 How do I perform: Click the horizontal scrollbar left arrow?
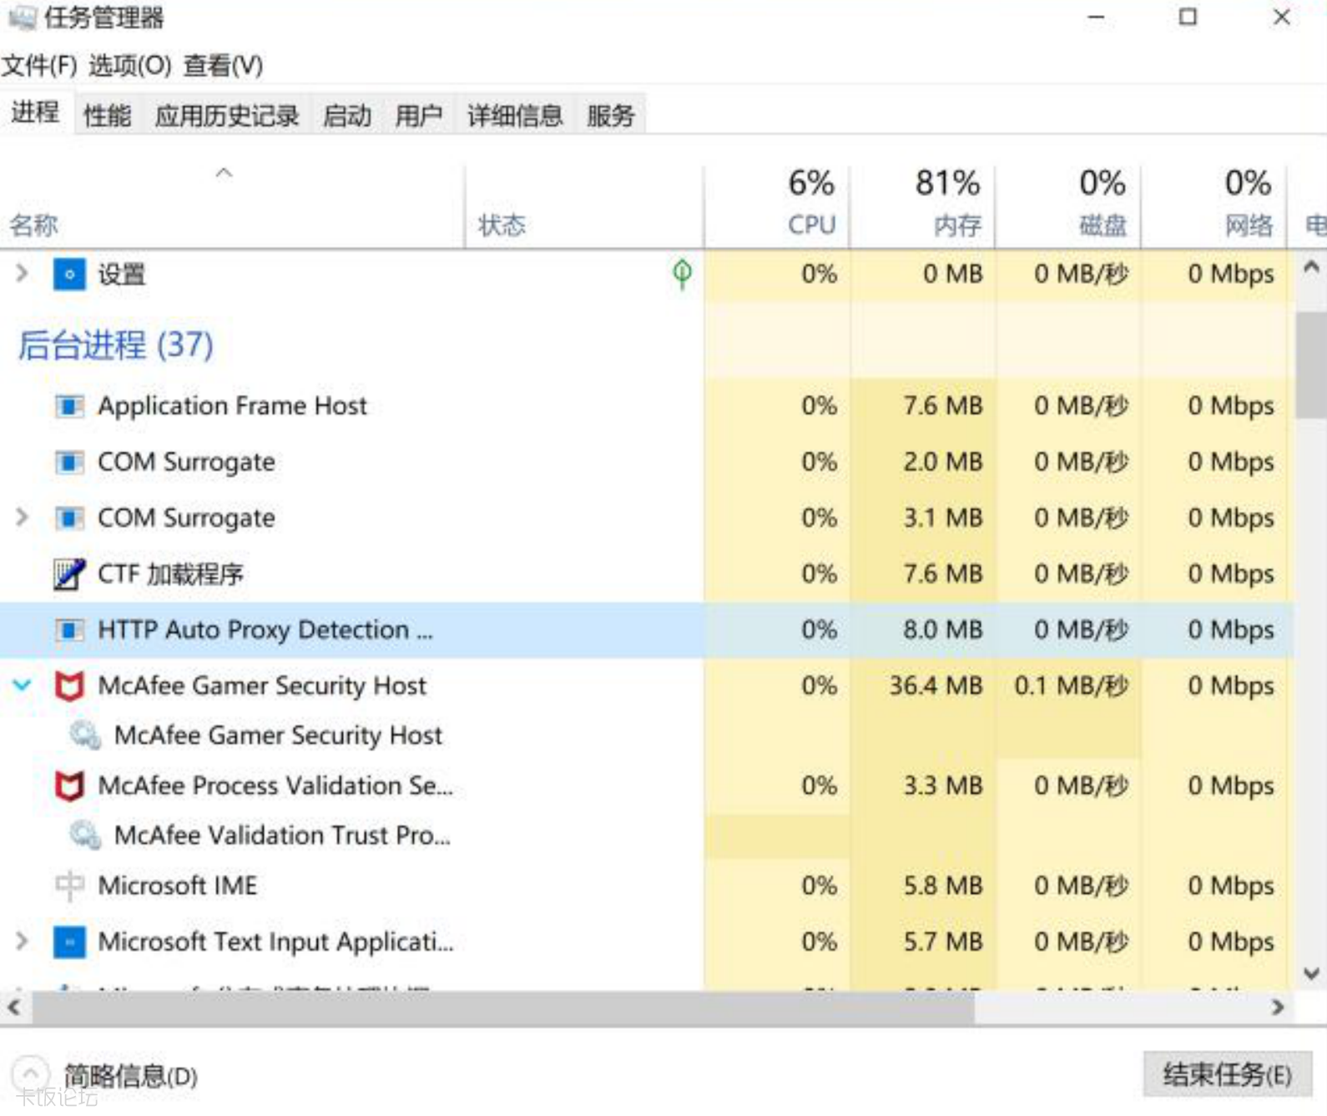coord(14,1007)
